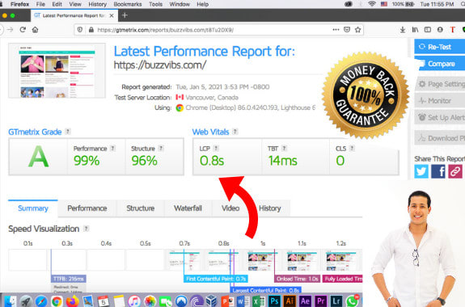This screenshot has height=307, width=465.
Task: Launch After Effects from the Dock
Action: (305, 301)
